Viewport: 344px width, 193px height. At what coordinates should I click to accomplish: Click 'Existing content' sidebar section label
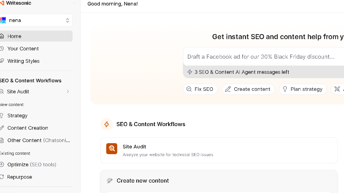15,153
